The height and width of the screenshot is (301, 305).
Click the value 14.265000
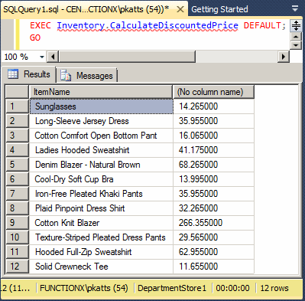[x=198, y=106]
